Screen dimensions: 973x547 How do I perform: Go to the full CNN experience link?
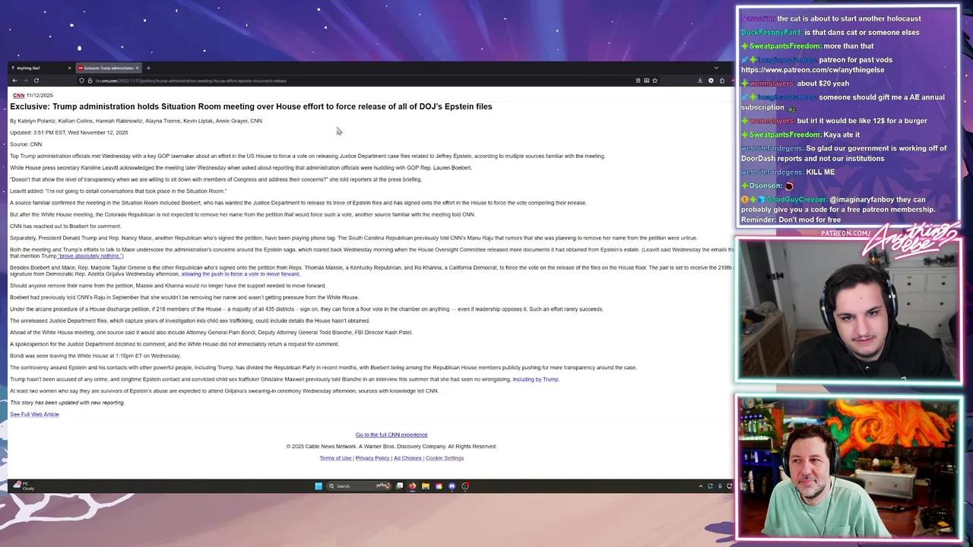point(391,435)
